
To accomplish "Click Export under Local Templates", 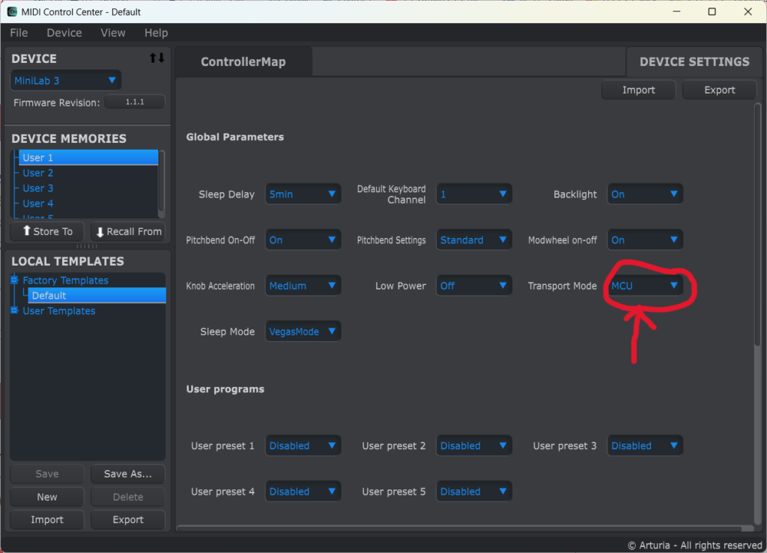I will pos(128,520).
